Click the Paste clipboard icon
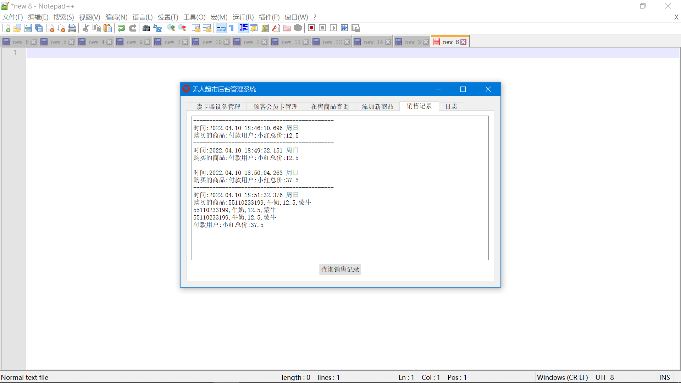 coord(108,28)
